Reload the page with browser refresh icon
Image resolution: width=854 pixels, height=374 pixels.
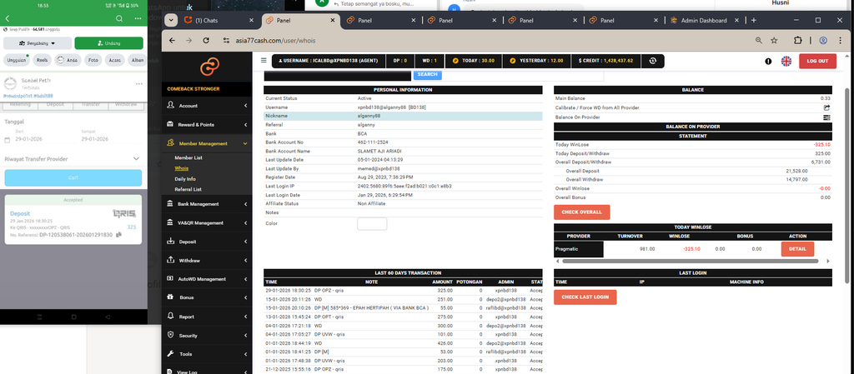tap(206, 40)
